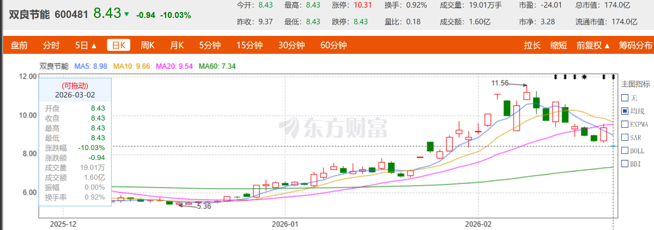Show the 15分钟 candlestick chart
Screen dimensions: 654x230
click(250, 45)
